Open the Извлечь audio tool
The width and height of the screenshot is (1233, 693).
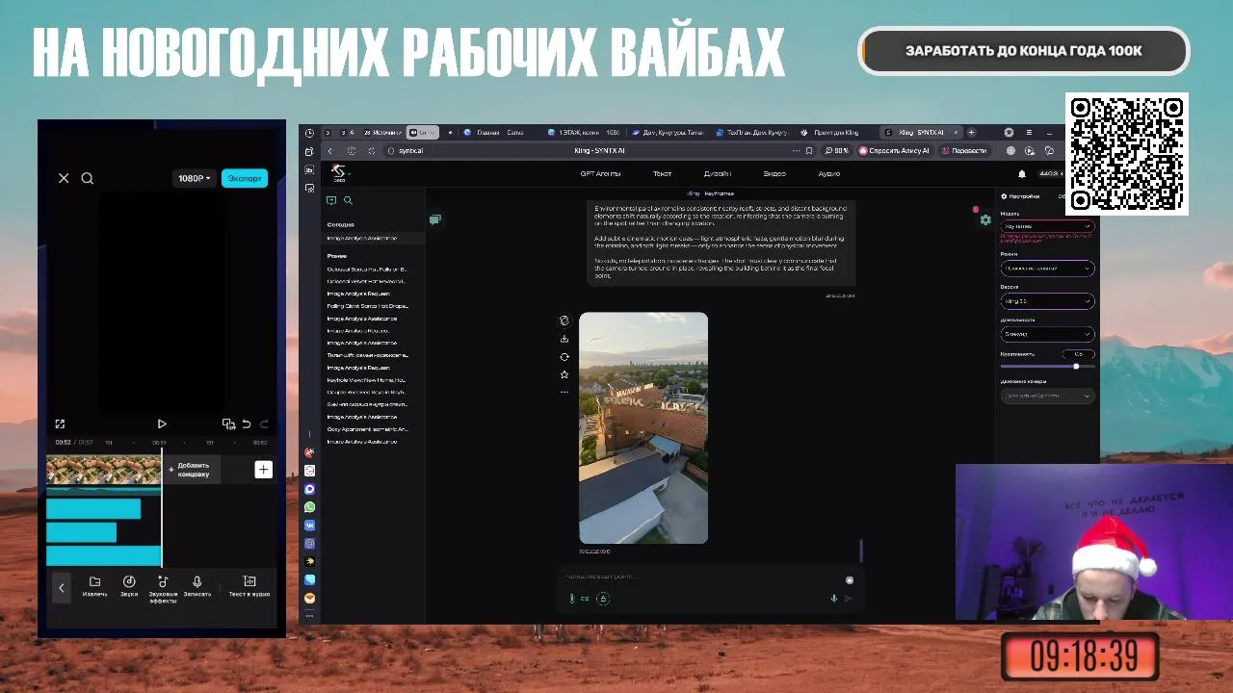tap(94, 586)
